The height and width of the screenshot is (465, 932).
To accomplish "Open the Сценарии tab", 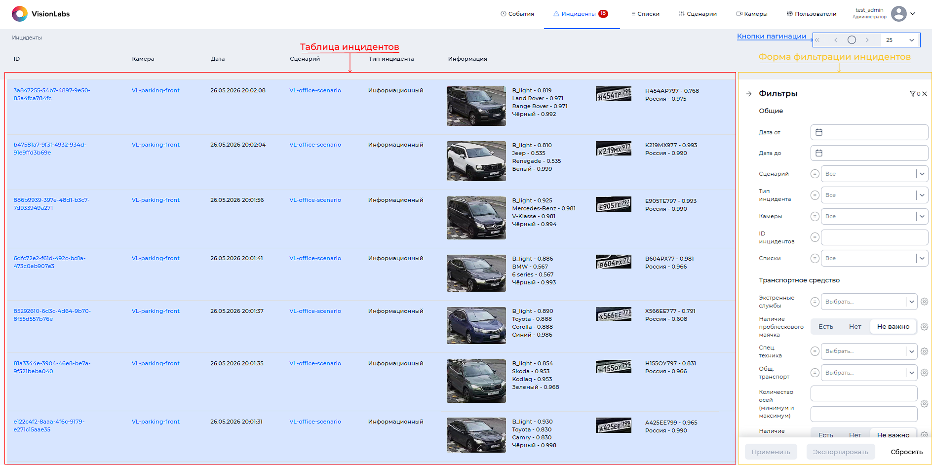I will click(698, 14).
